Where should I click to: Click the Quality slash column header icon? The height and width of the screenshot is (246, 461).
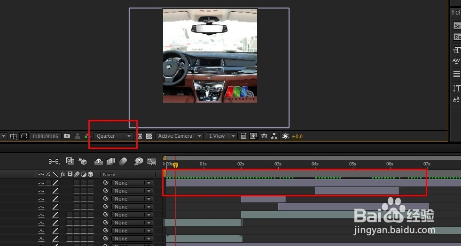click(x=55, y=174)
